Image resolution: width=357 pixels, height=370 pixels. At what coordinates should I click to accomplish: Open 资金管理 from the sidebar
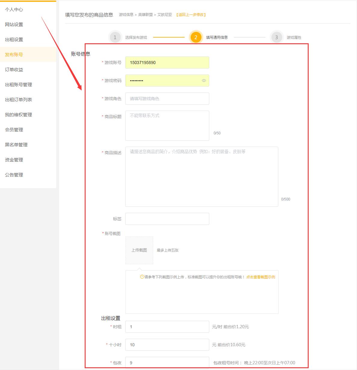coord(14,160)
